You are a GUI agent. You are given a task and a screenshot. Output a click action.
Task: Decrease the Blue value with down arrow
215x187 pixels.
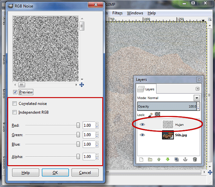(97, 146)
